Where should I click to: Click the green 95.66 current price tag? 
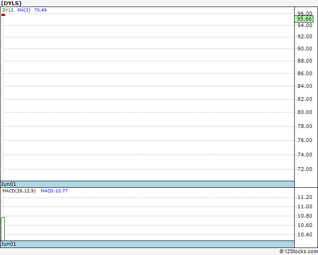point(304,19)
